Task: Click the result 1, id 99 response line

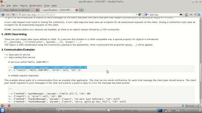Action: 35,96
